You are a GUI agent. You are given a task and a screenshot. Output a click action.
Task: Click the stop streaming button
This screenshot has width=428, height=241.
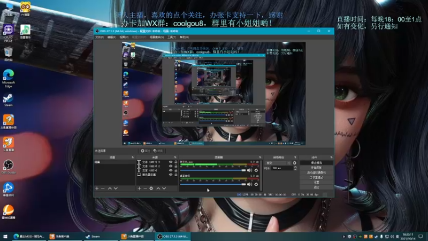pos(316,163)
